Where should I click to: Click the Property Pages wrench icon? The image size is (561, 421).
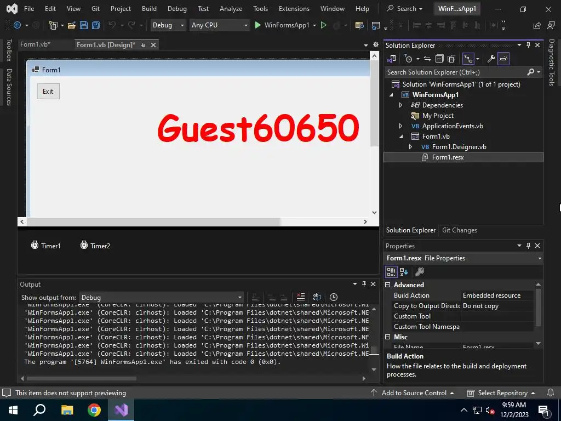pyautogui.click(x=420, y=272)
